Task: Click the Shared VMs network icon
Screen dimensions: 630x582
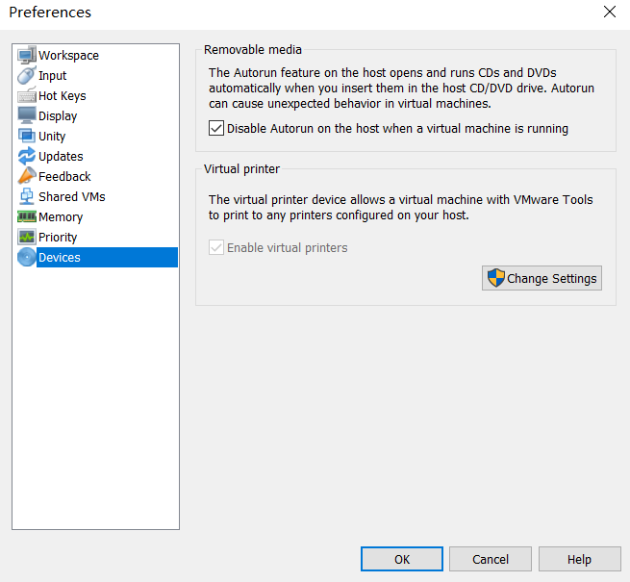Action: [27, 196]
